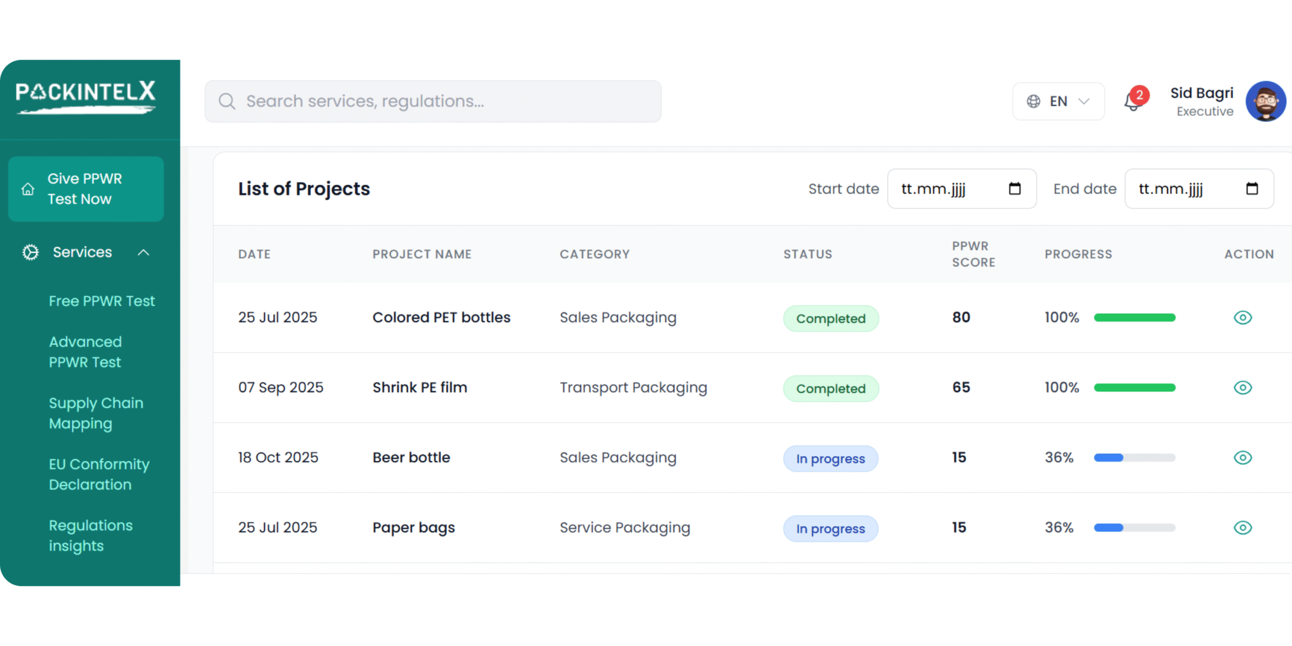Image resolution: width=1292 pixels, height=646 pixels.
Task: Click the ACTION column header
Action: pyautogui.click(x=1249, y=254)
